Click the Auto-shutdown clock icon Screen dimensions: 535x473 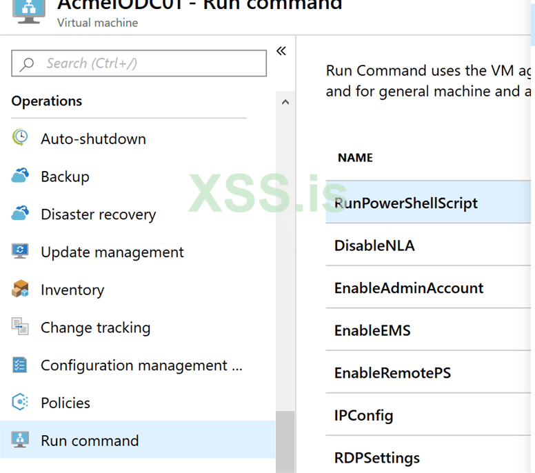click(x=20, y=138)
